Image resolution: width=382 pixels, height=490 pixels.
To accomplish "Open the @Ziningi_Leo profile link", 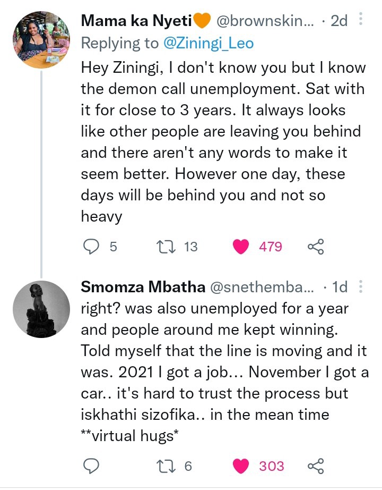I will coord(209,43).
